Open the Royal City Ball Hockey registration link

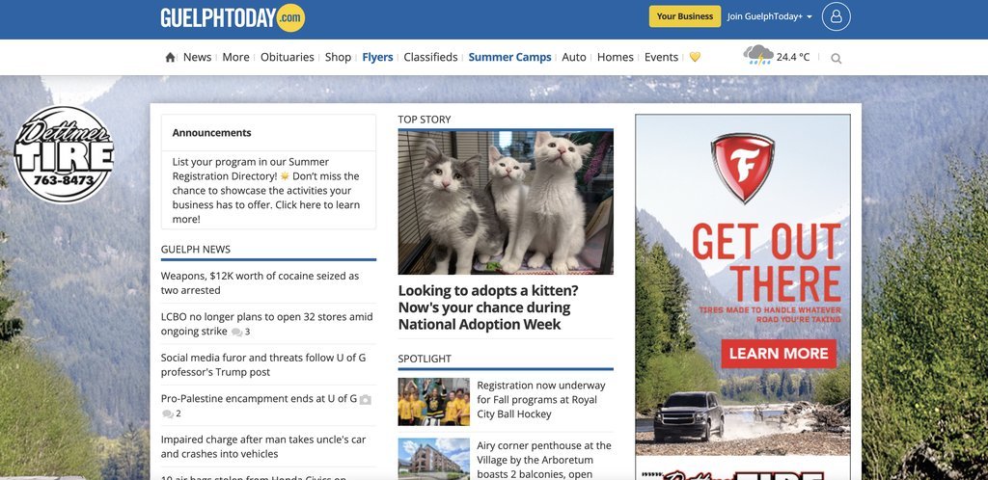click(540, 399)
